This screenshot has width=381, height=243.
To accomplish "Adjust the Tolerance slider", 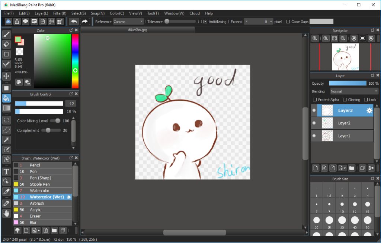I will point(180,22).
